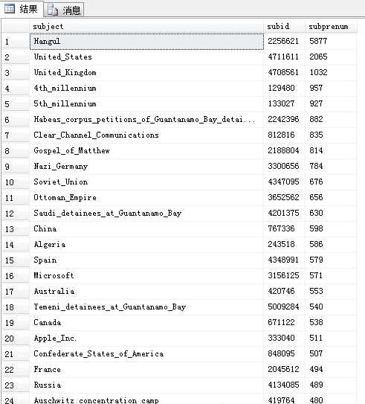Select the Spain subject cell

tap(146, 260)
